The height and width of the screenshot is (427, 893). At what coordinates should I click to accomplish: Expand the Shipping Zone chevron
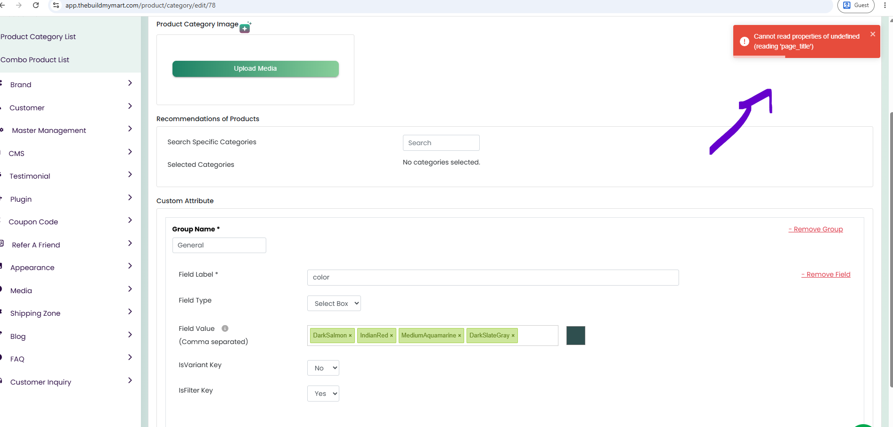point(130,312)
